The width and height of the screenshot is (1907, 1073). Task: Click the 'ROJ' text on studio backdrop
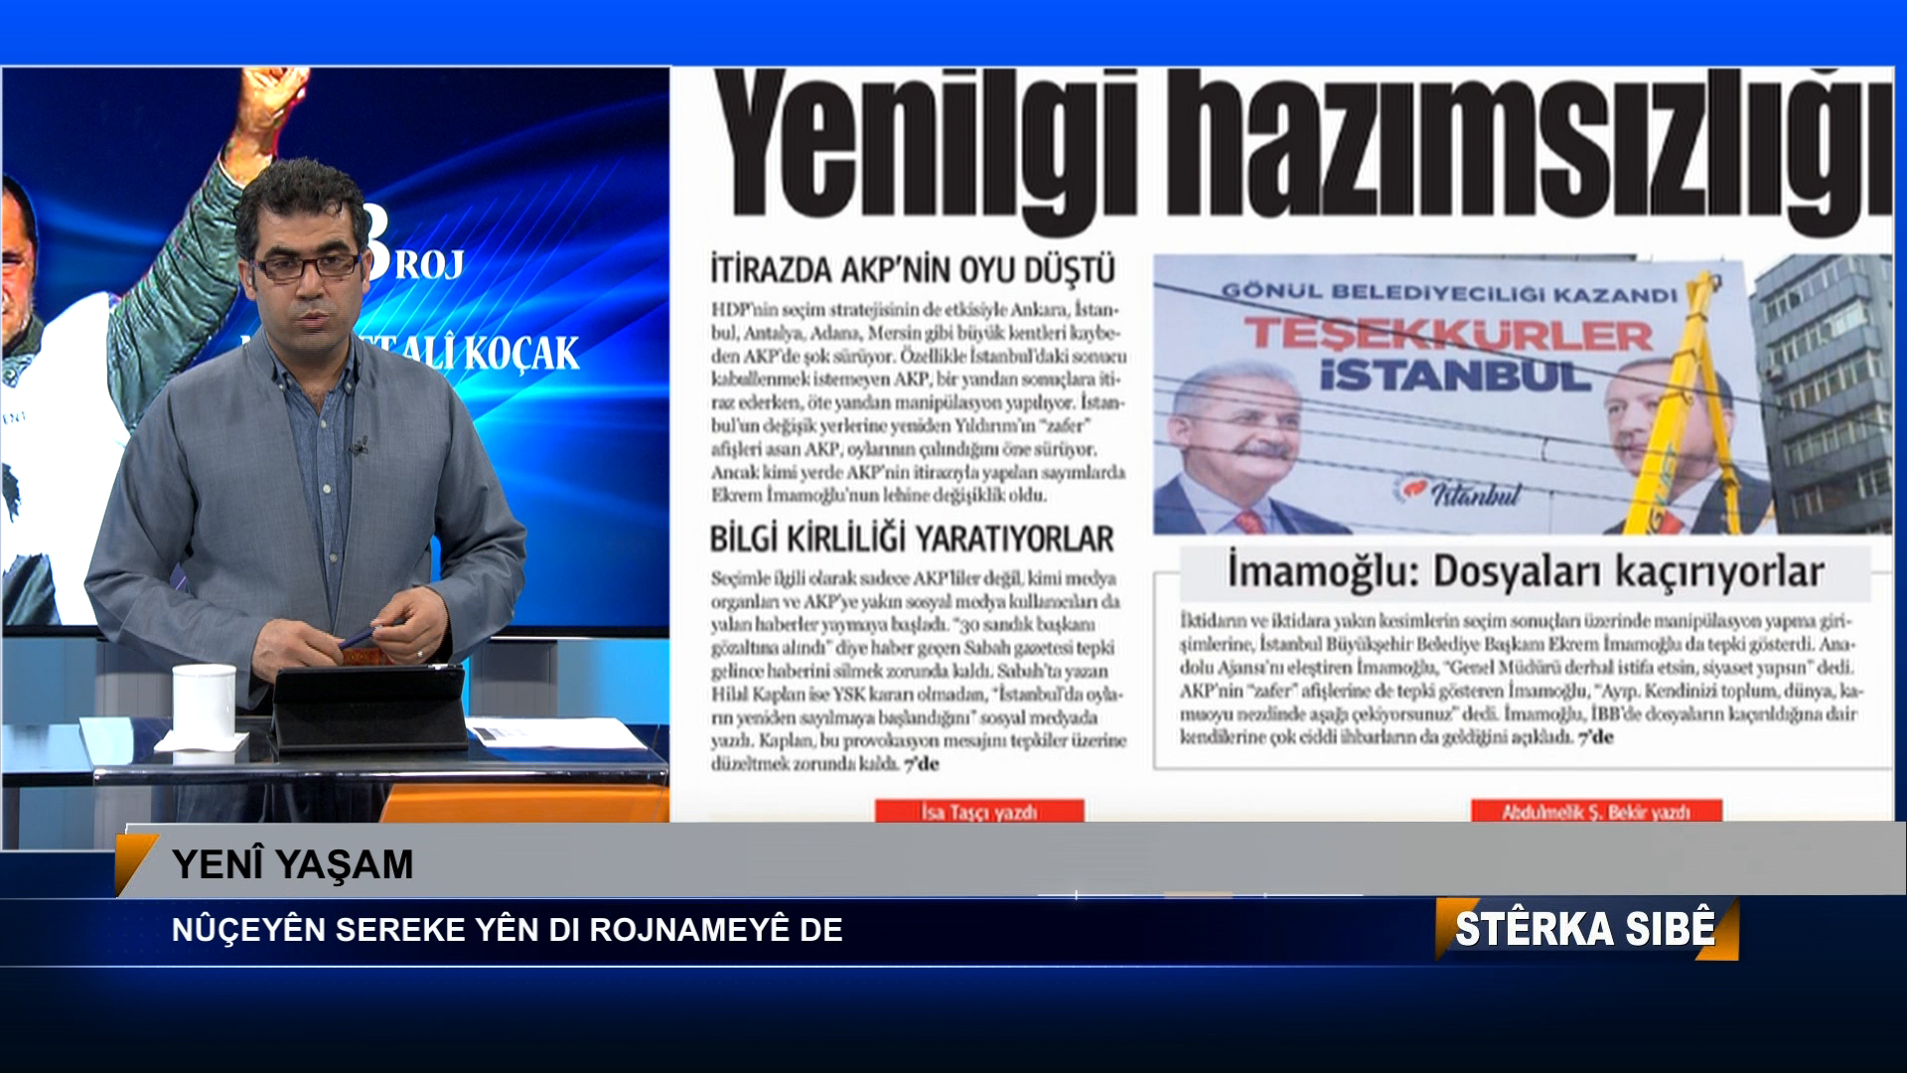pyautogui.click(x=430, y=265)
